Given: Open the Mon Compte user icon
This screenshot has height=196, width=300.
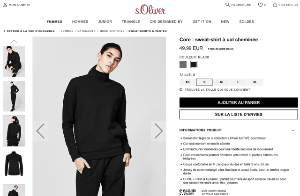Looking at the screenshot, I should 5,5.
